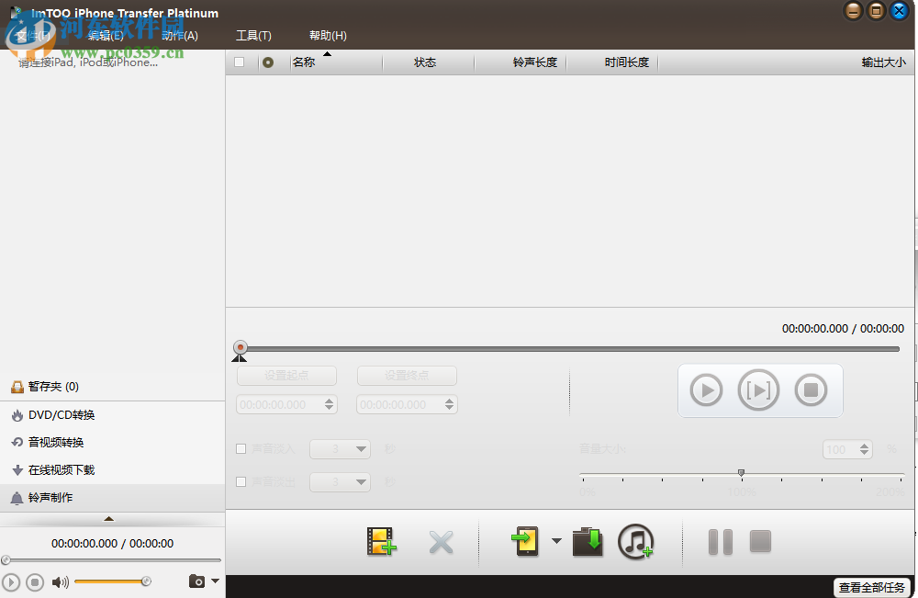Open the 帮助(H) menu
This screenshot has width=918, height=598.
click(x=328, y=35)
